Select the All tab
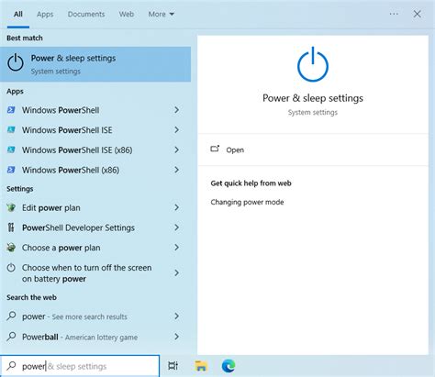Screen dimensions: 435x377 click(18, 14)
